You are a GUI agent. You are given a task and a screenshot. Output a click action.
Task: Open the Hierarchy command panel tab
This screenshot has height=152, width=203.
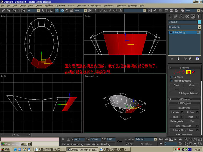181,17
